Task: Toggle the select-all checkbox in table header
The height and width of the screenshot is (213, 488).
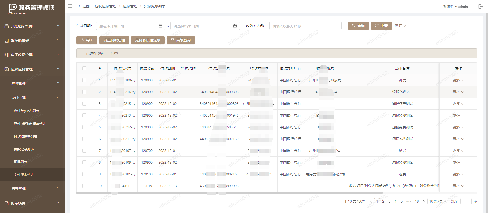Action: (x=84, y=68)
